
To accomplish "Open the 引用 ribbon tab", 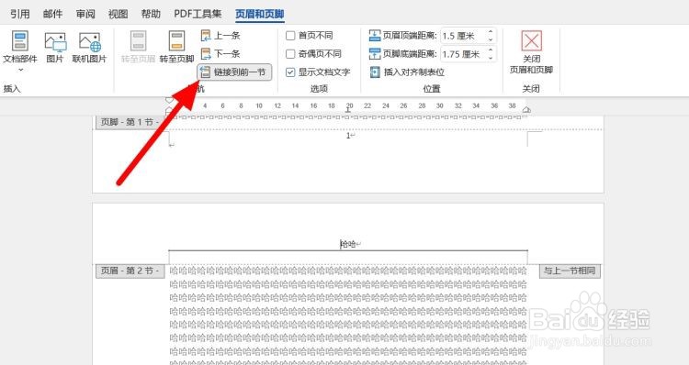I will tap(20, 14).
